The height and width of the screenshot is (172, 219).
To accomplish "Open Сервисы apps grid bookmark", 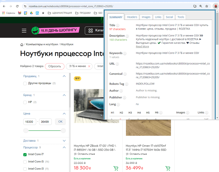I will click(9, 13).
